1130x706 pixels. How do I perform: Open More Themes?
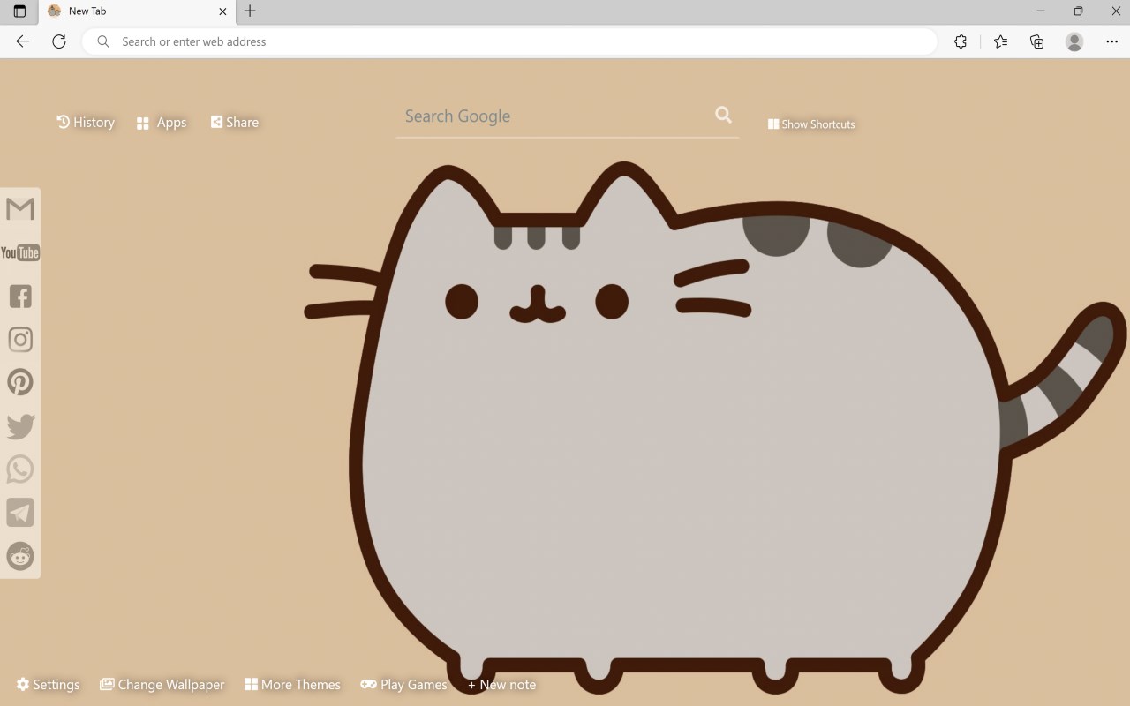click(x=292, y=685)
